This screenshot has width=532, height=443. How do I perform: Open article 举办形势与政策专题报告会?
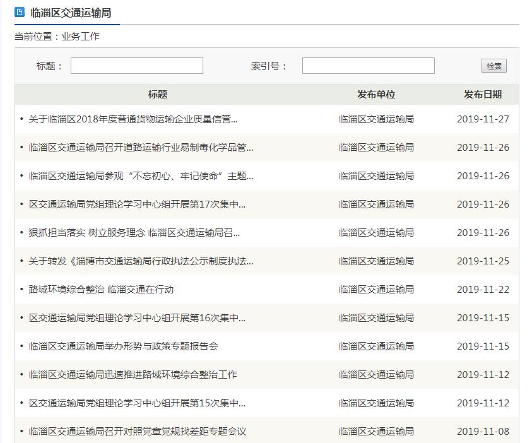[123, 346]
